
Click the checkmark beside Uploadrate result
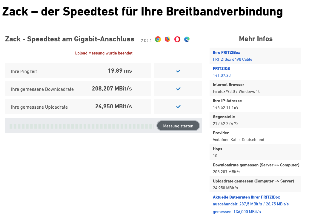[x=178, y=107]
